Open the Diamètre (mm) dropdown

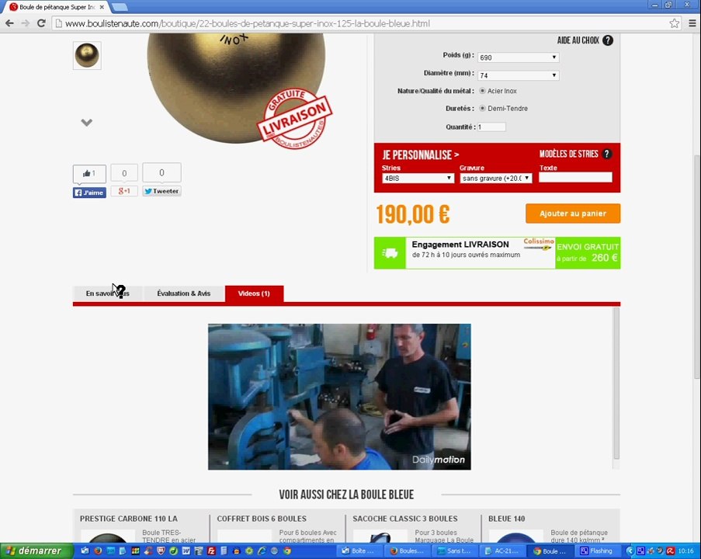(x=518, y=75)
